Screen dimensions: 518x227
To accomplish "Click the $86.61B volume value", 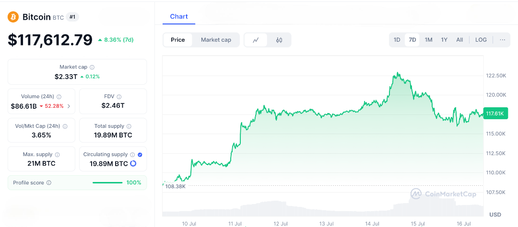I will pos(24,106).
